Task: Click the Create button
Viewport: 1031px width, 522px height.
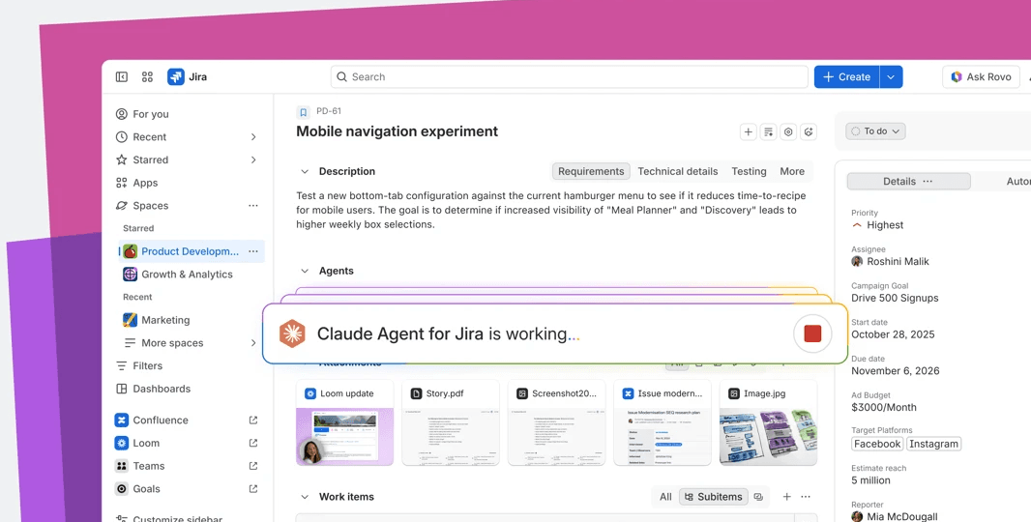Action: [847, 77]
